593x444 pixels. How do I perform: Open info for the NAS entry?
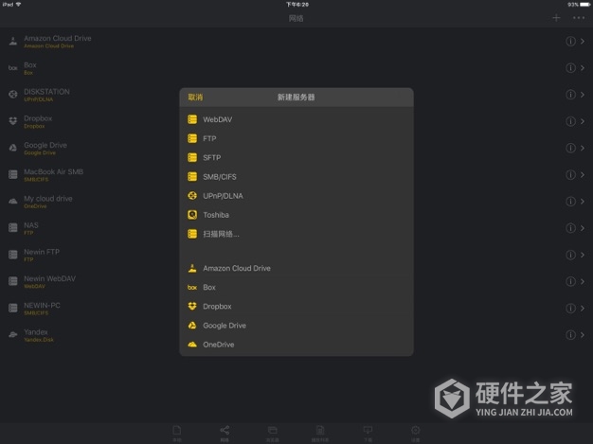(570, 228)
